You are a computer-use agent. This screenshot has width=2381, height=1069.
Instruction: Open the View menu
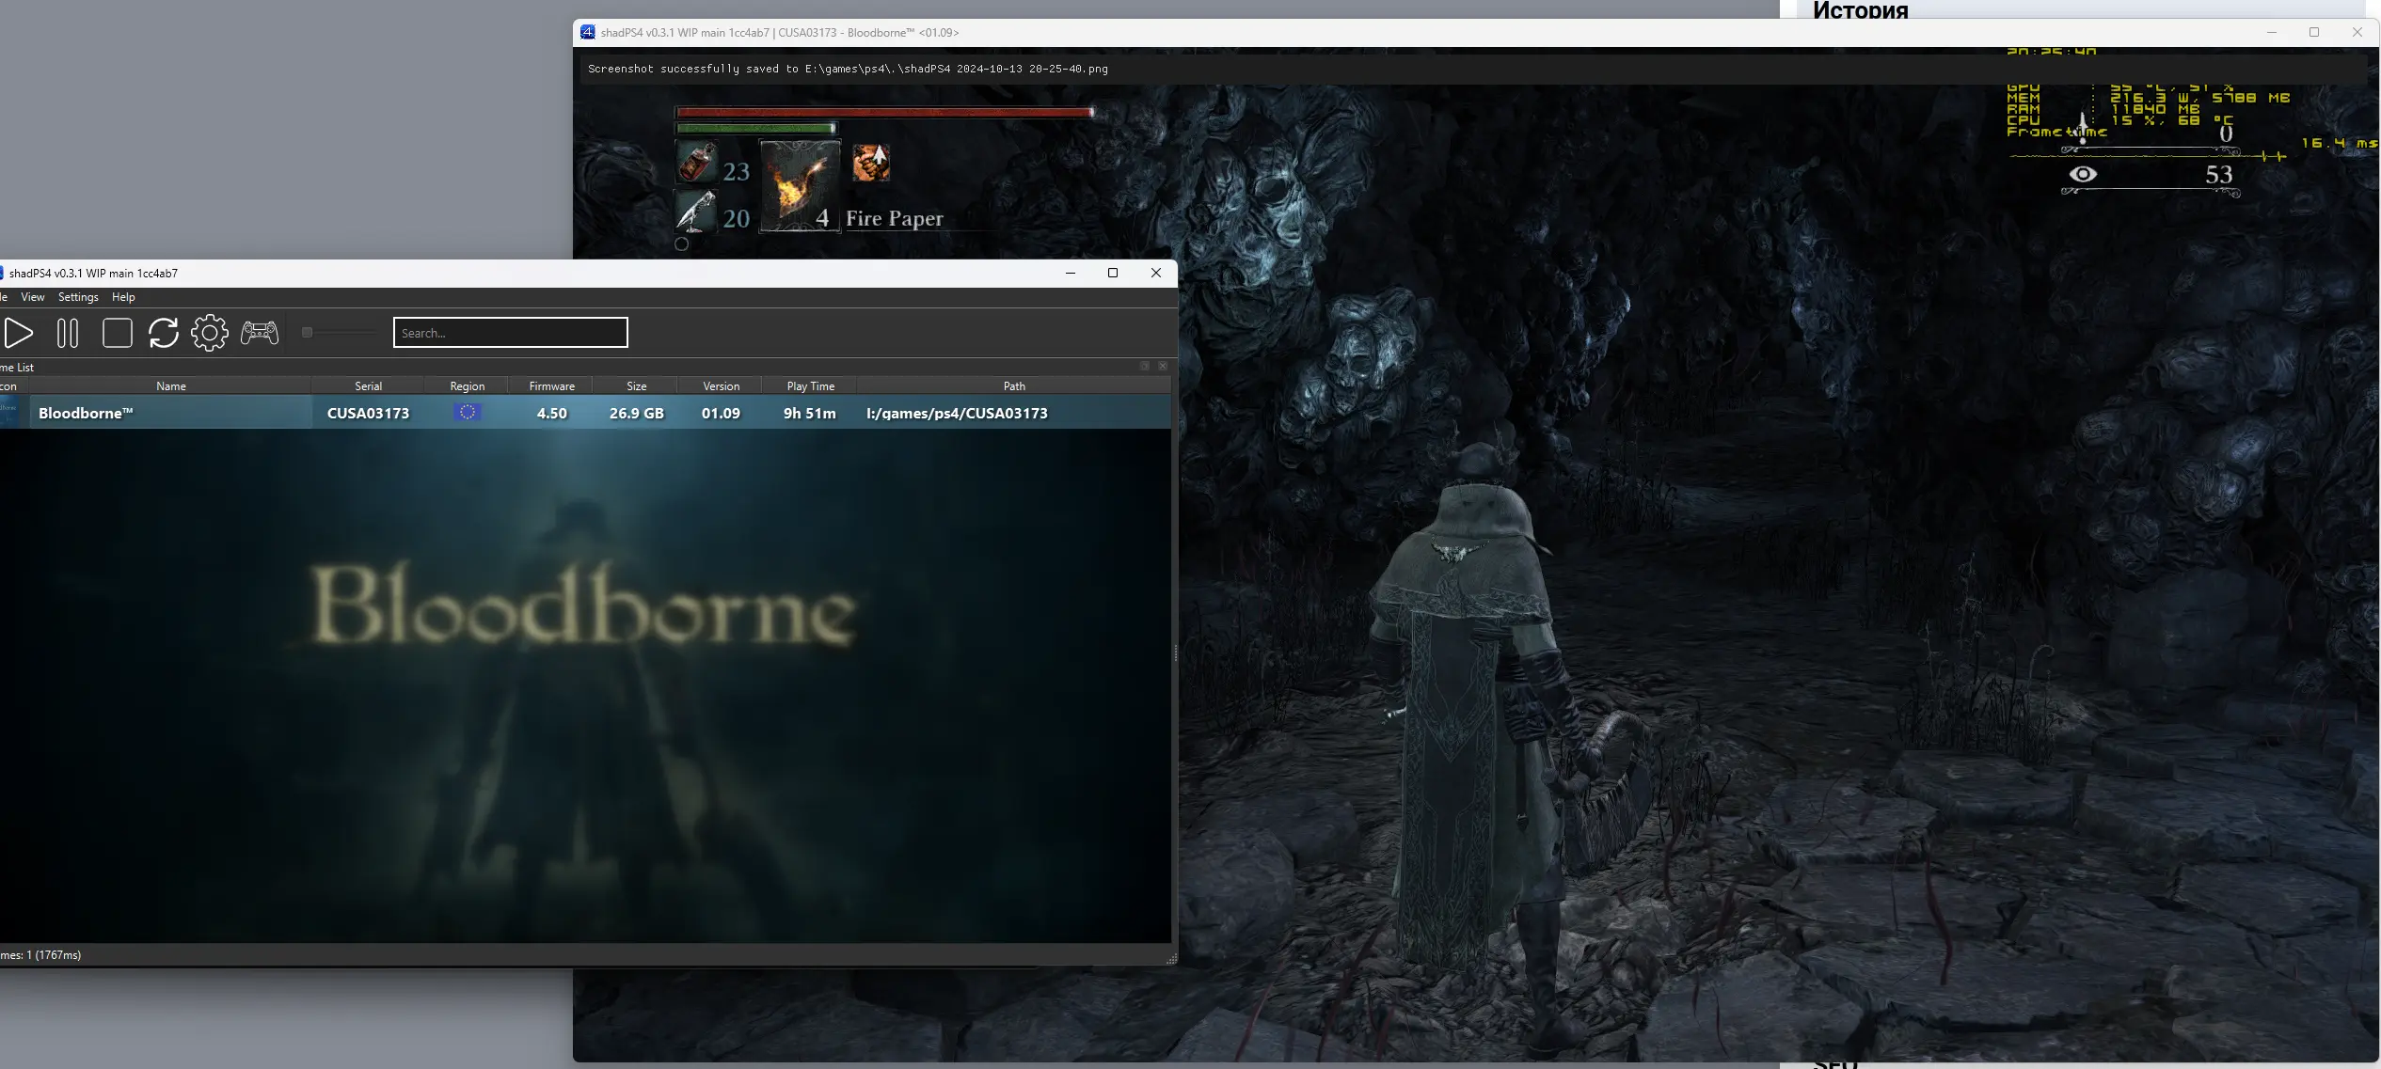[33, 297]
